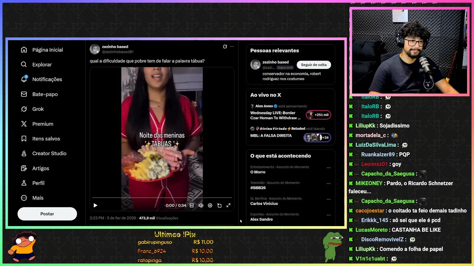Viewport: 474px width, 266px height.
Task: Toggle video captions
Action: (x=192, y=205)
